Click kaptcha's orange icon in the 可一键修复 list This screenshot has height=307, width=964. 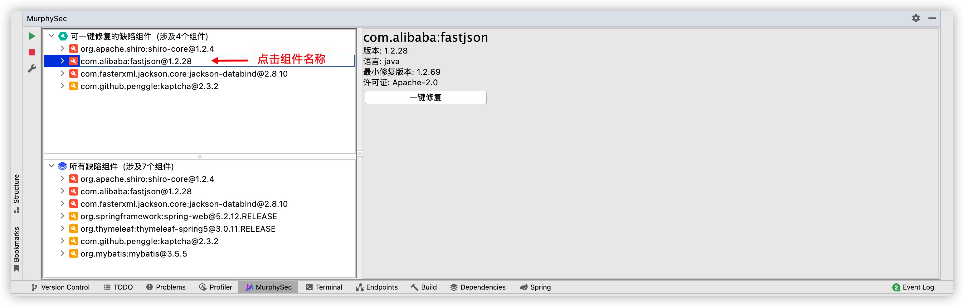(74, 86)
